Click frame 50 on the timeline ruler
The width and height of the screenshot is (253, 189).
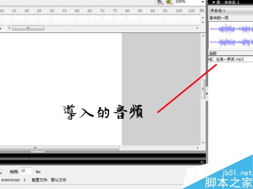[52, 11]
